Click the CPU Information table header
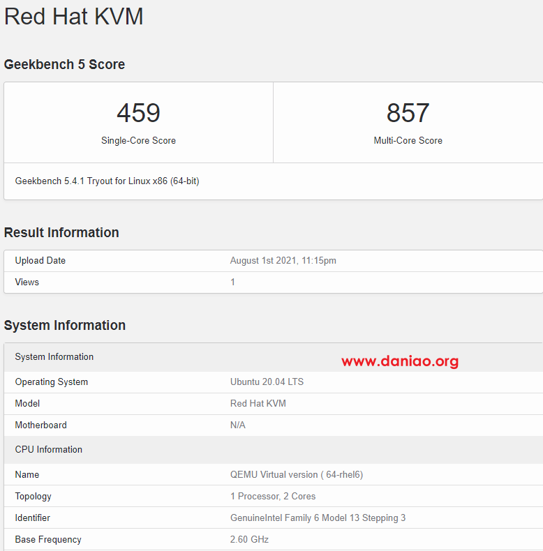The width and height of the screenshot is (543, 551). [x=274, y=450]
